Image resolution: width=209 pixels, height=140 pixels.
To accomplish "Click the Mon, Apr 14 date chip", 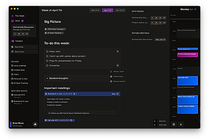I will coord(160,40).
